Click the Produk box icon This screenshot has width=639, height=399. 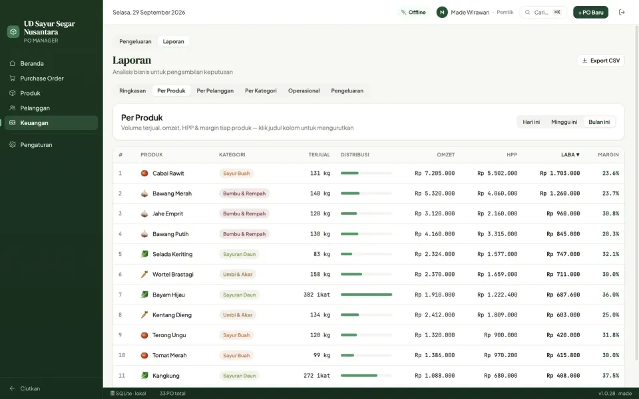coord(12,93)
